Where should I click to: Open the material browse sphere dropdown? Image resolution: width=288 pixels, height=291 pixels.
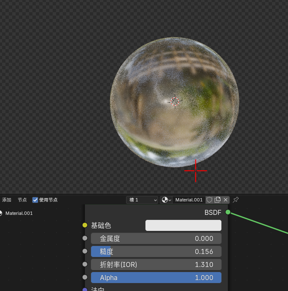(166, 200)
